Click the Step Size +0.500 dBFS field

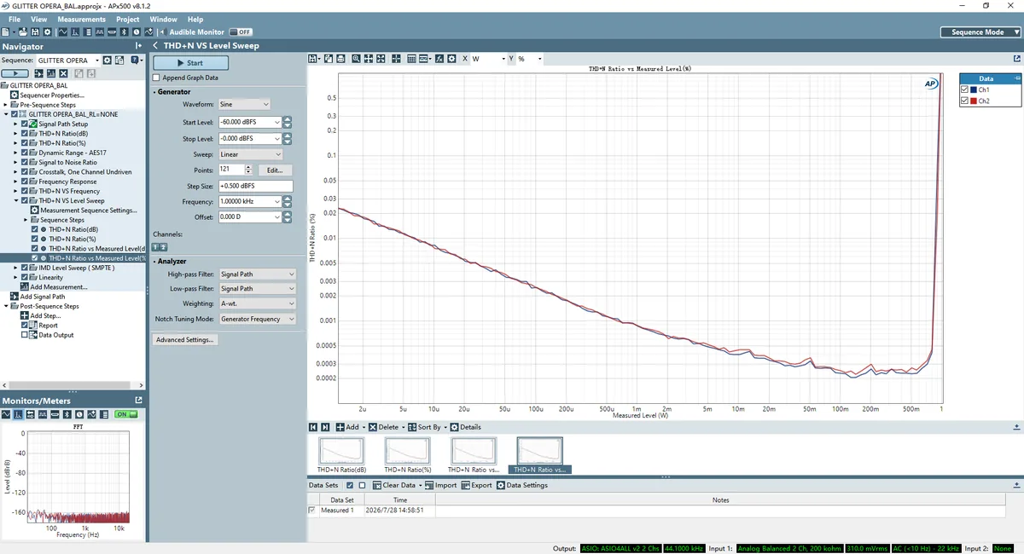(255, 186)
